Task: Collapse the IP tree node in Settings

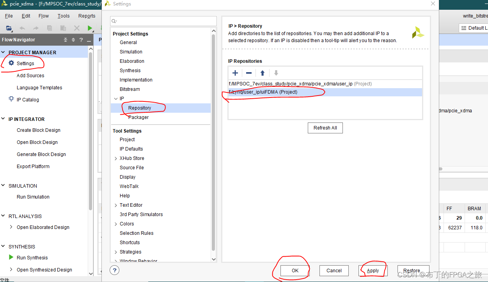Action: coord(115,99)
